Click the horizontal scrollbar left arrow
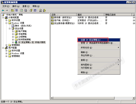The width and height of the screenshot is (136, 104). tap(52, 98)
